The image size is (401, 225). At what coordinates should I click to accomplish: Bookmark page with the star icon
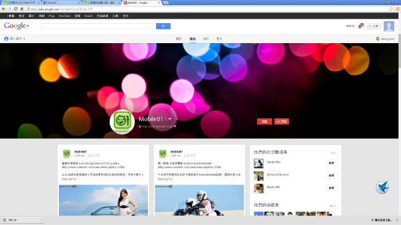coord(391,9)
